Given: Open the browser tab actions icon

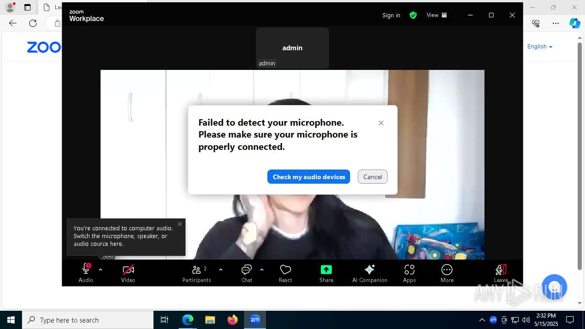Looking at the screenshot, I should click(27, 7).
